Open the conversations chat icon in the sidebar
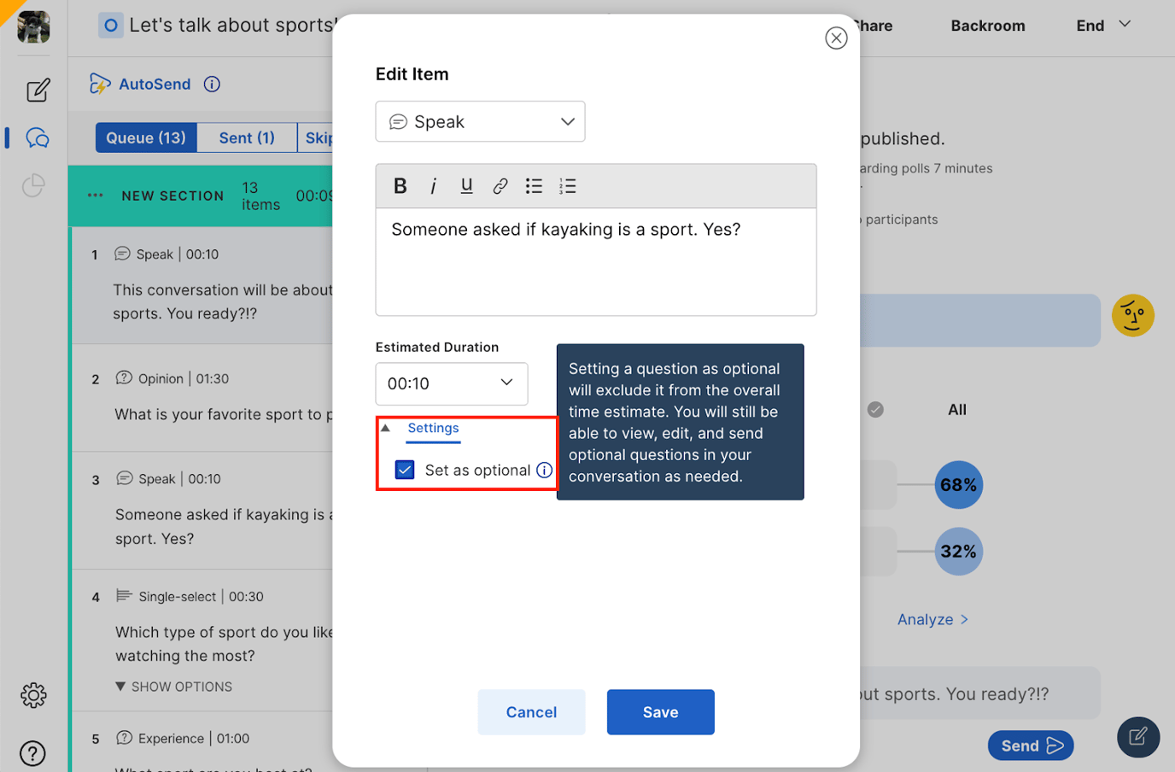 click(36, 136)
